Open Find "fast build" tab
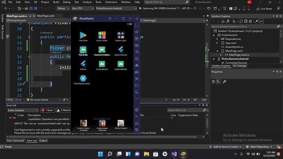Screen dimensions: 283x159 pos(15,140)
